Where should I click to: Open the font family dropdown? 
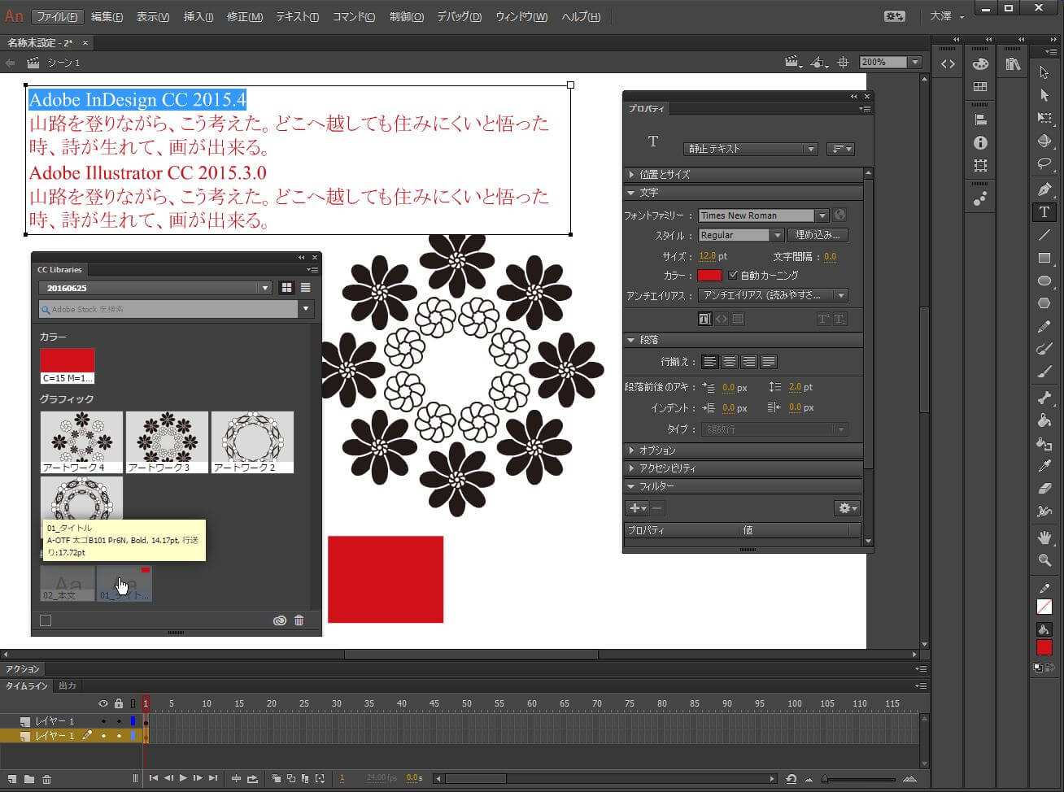822,215
